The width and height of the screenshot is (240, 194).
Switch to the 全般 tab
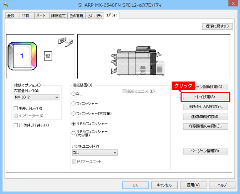(x=12, y=16)
